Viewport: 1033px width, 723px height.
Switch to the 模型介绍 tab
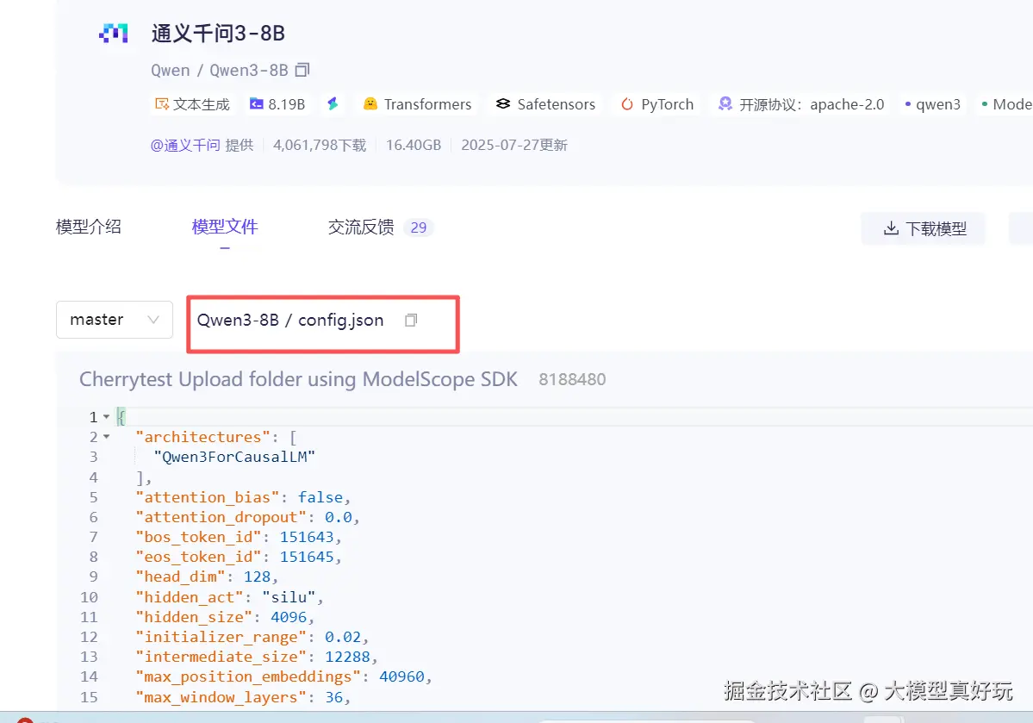(88, 227)
